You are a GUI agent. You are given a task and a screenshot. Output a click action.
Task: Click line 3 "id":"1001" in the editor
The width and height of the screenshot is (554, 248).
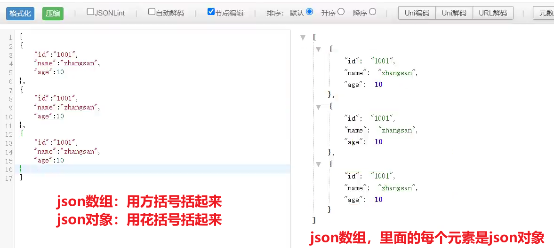pyautogui.click(x=56, y=54)
